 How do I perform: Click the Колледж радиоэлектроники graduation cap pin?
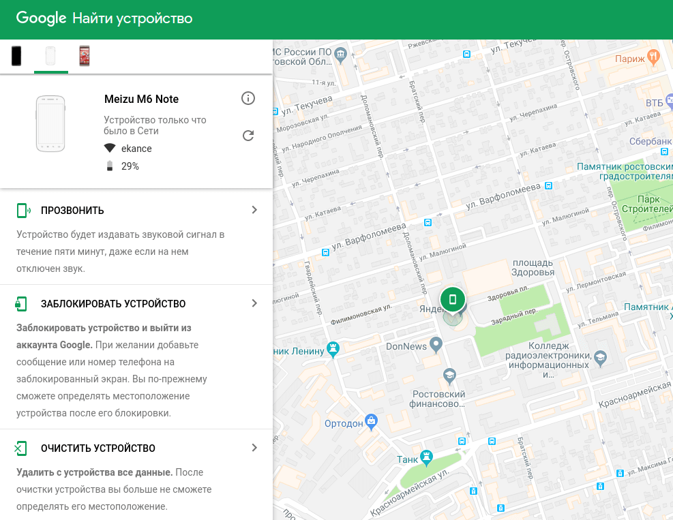click(x=601, y=358)
